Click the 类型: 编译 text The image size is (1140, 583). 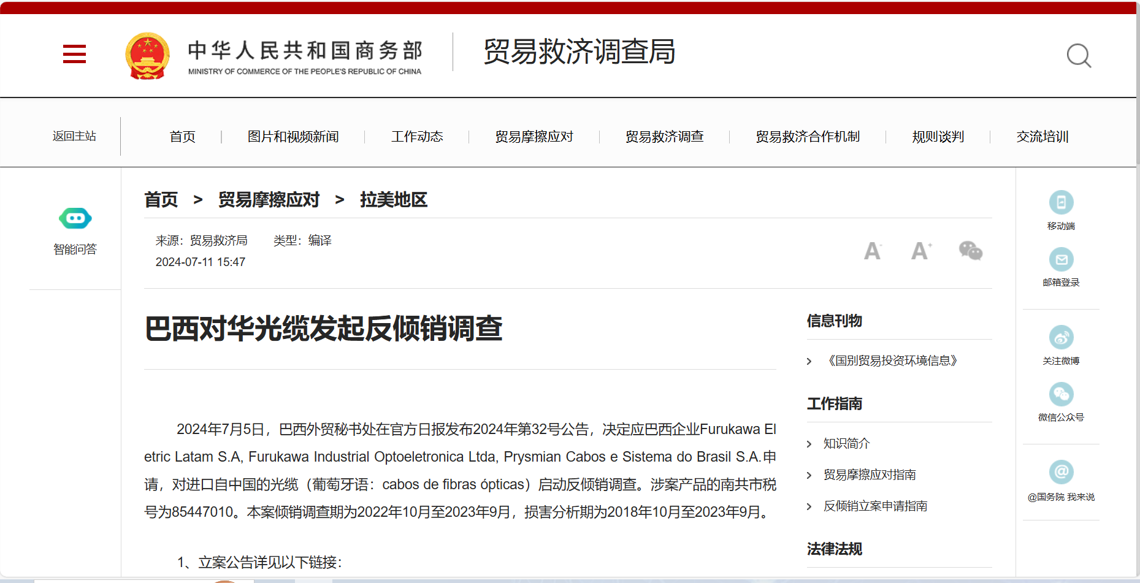[x=302, y=240]
